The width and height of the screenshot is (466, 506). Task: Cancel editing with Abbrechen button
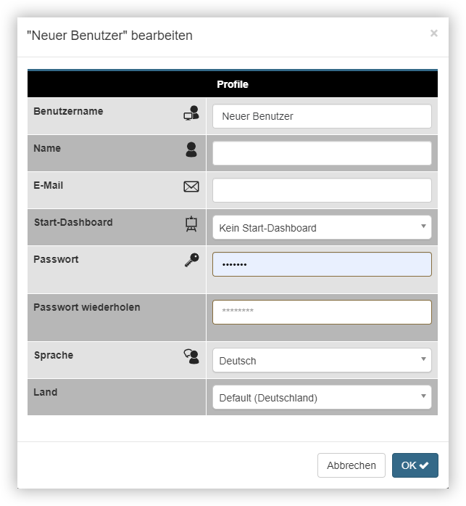(351, 465)
